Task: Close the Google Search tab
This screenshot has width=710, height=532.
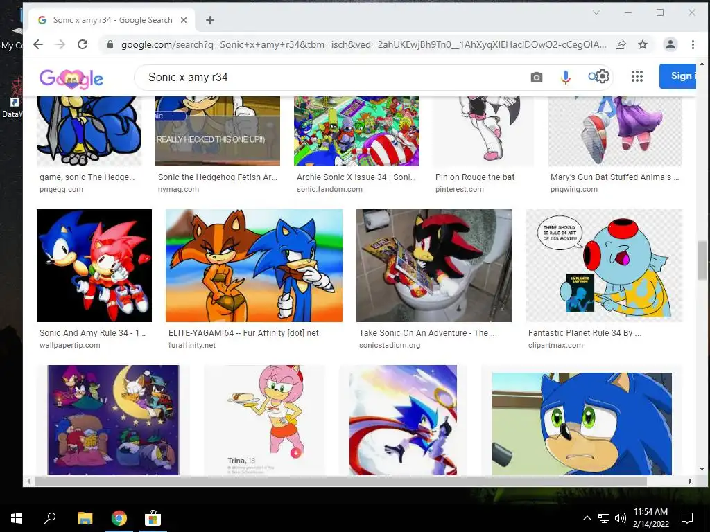Action: point(183,20)
